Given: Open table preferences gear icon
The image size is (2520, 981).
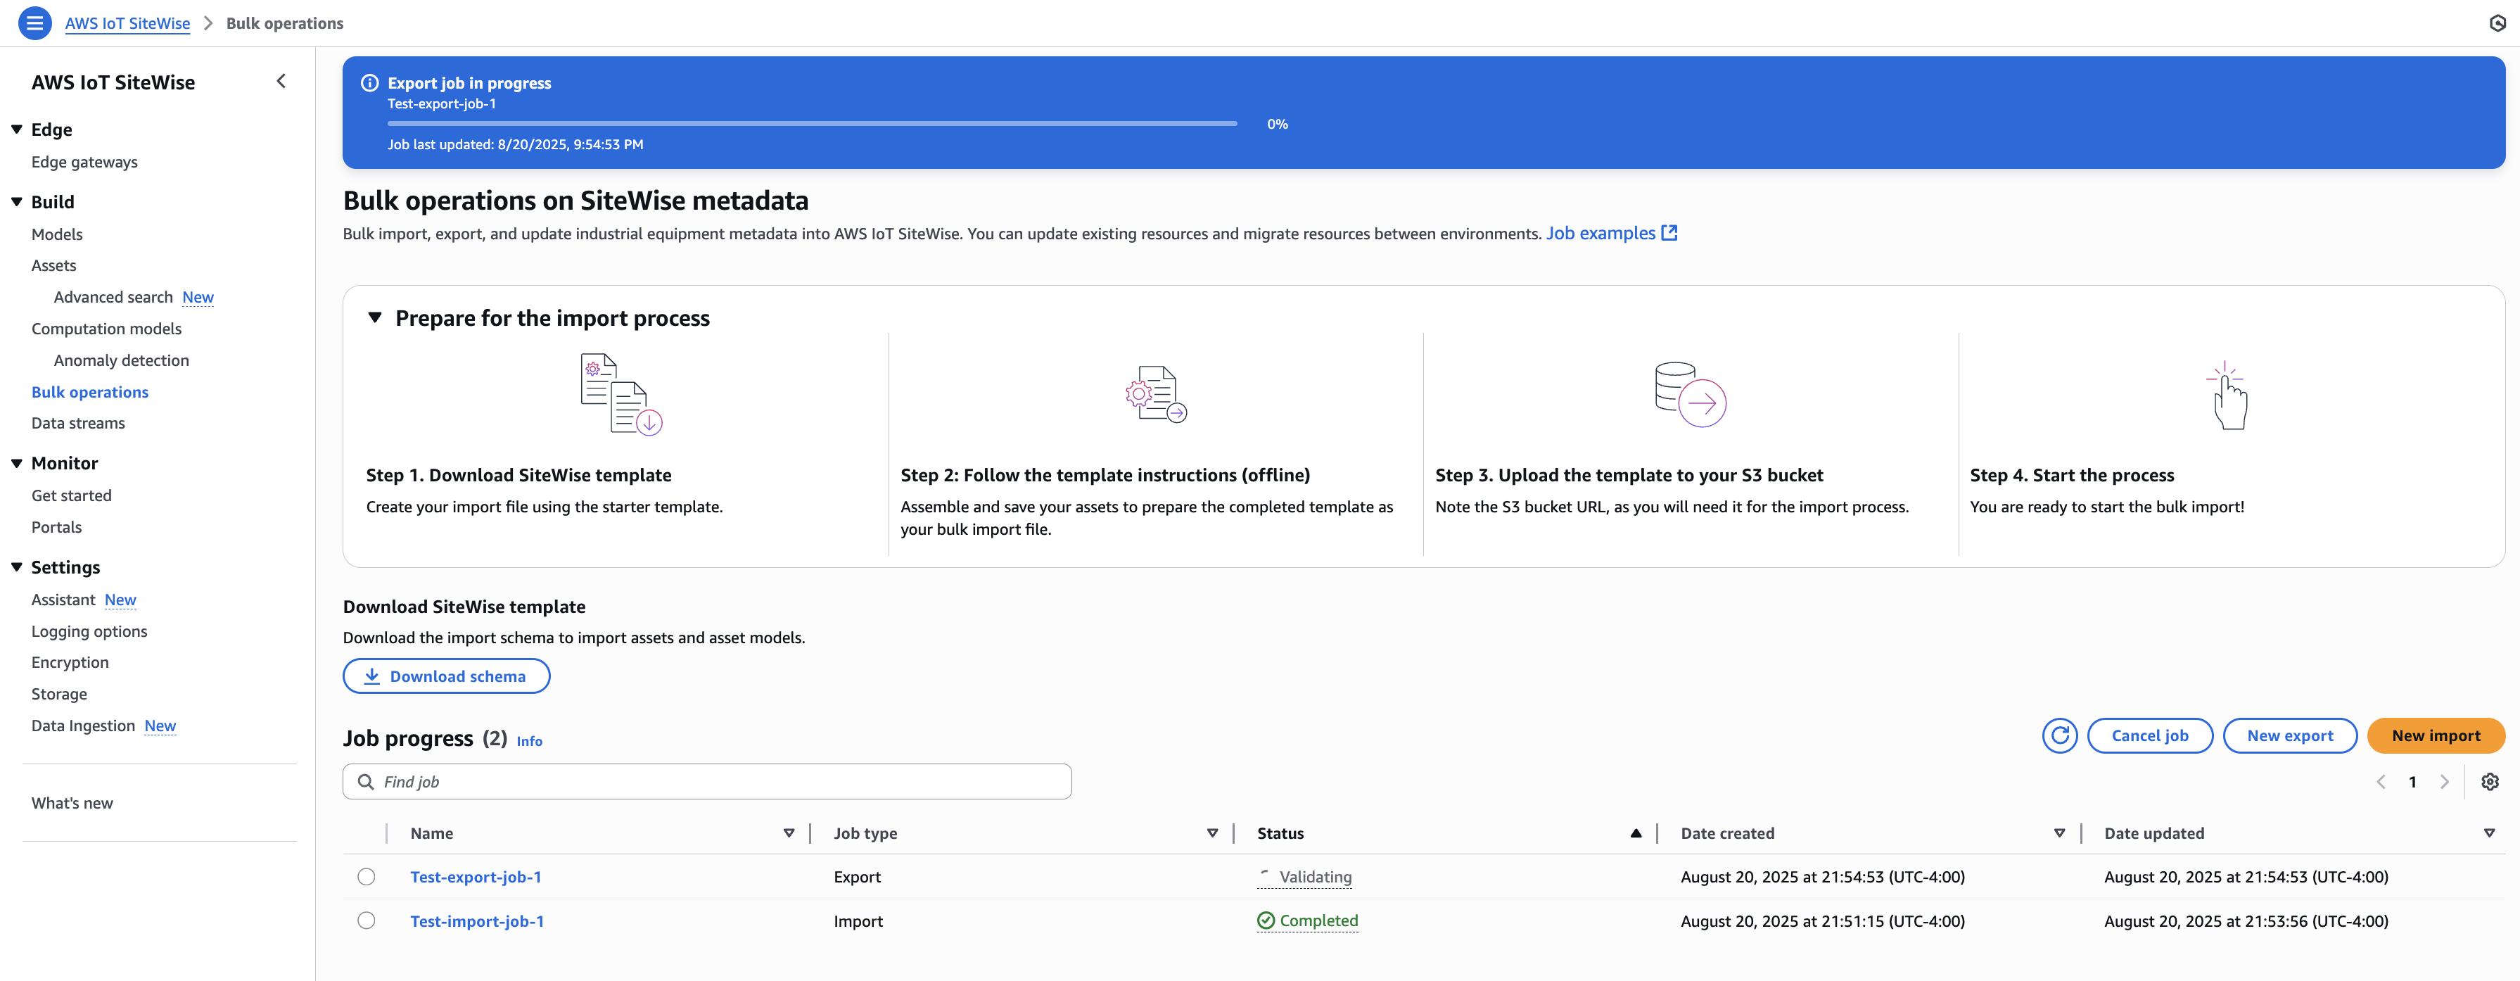Looking at the screenshot, I should (x=2490, y=781).
